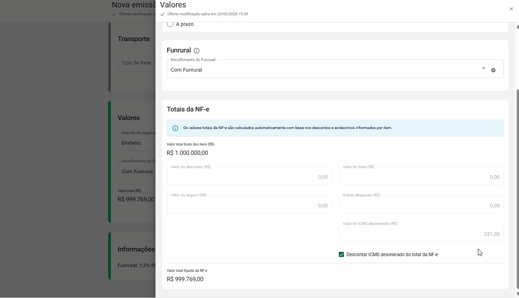Image resolution: width=519 pixels, height=298 pixels.
Task: Click the info icon in the blue banner
Action: point(175,128)
